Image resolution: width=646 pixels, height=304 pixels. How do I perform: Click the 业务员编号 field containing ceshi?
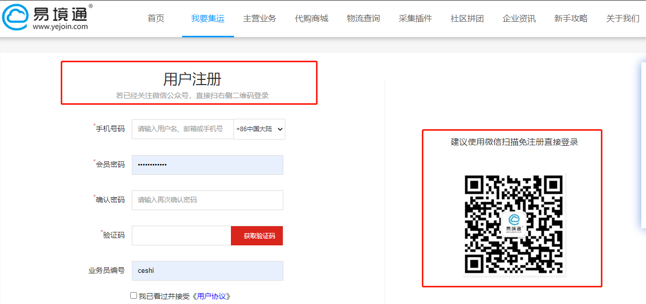[x=208, y=271]
